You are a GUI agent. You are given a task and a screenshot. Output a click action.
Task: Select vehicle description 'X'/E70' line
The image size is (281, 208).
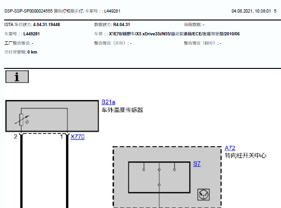coord(174,34)
